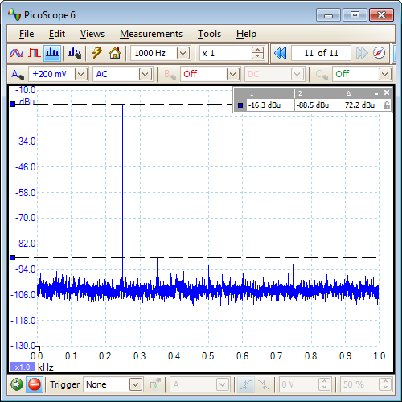
Task: Click the Auto setup lightning icon
Action: 97,53
